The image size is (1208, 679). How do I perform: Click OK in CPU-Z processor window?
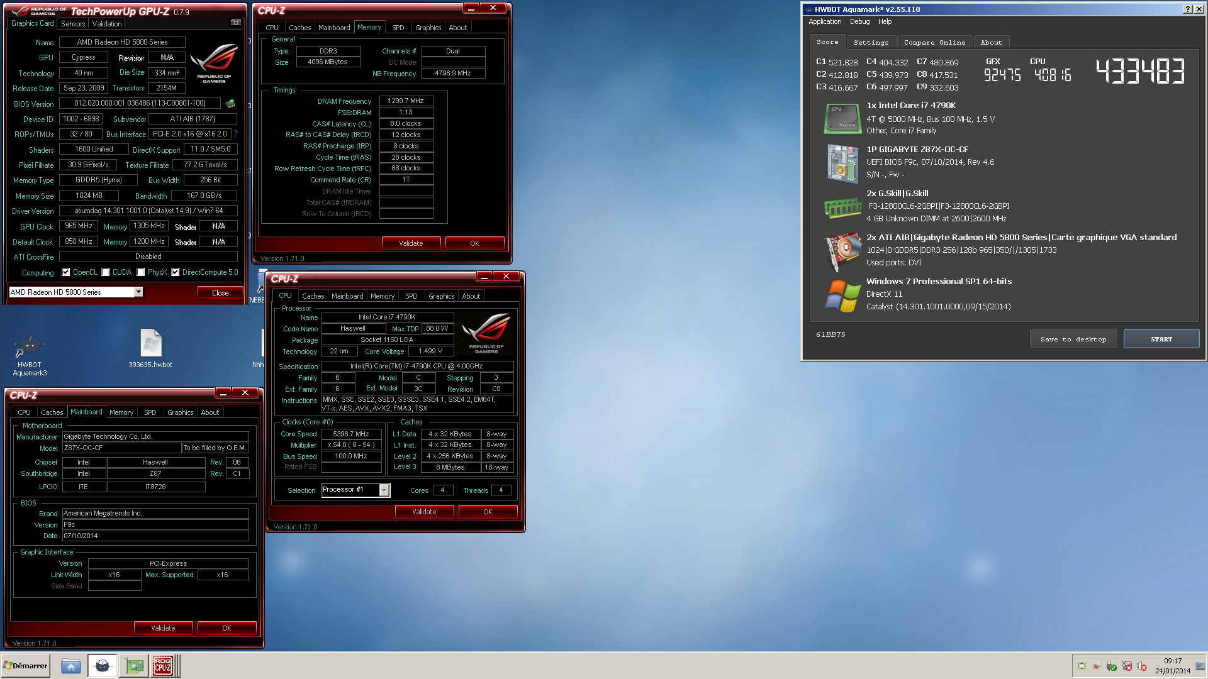(x=488, y=512)
